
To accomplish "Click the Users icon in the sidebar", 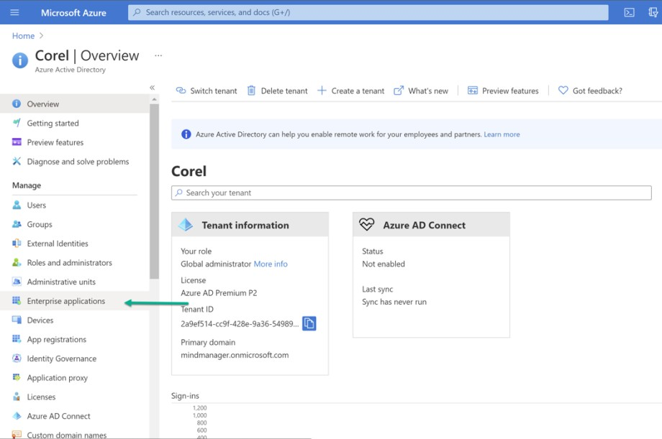I will (x=17, y=205).
